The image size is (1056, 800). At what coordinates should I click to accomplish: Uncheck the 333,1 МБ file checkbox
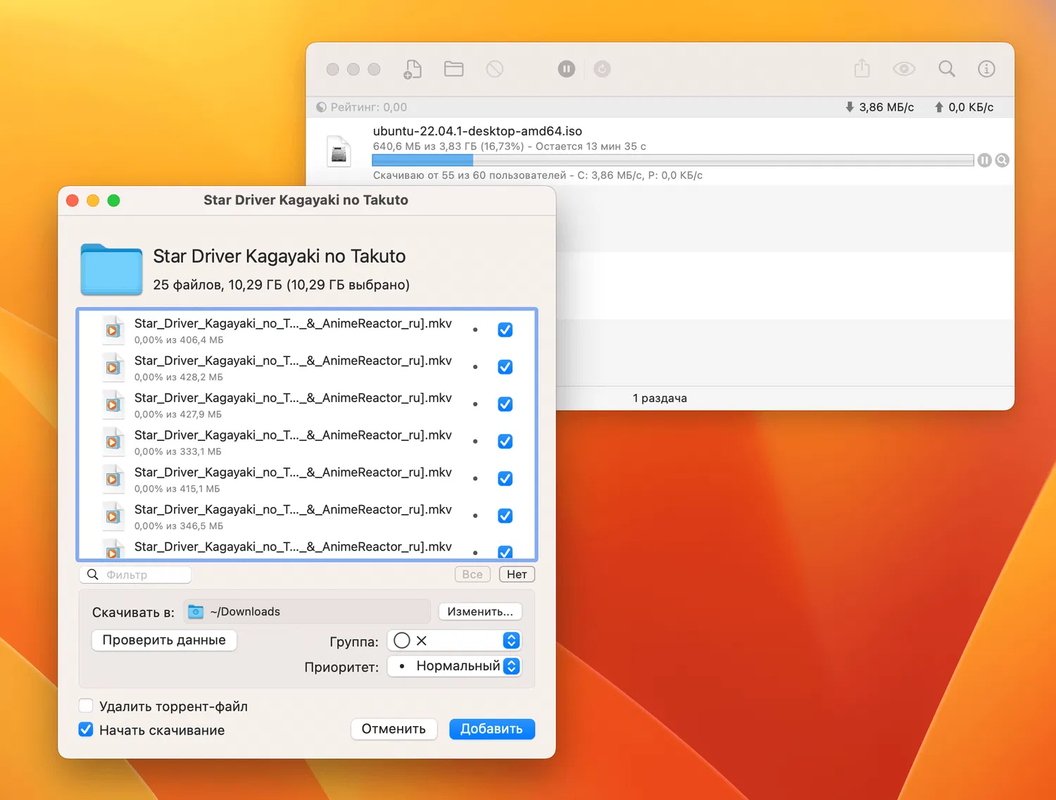[x=505, y=442]
